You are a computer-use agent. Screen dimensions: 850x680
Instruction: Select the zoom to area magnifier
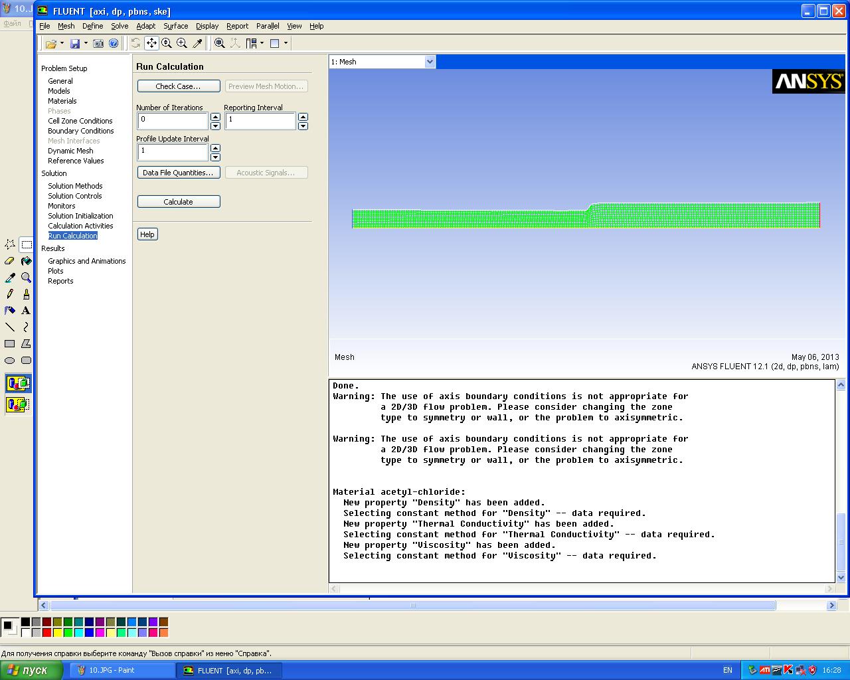point(182,43)
